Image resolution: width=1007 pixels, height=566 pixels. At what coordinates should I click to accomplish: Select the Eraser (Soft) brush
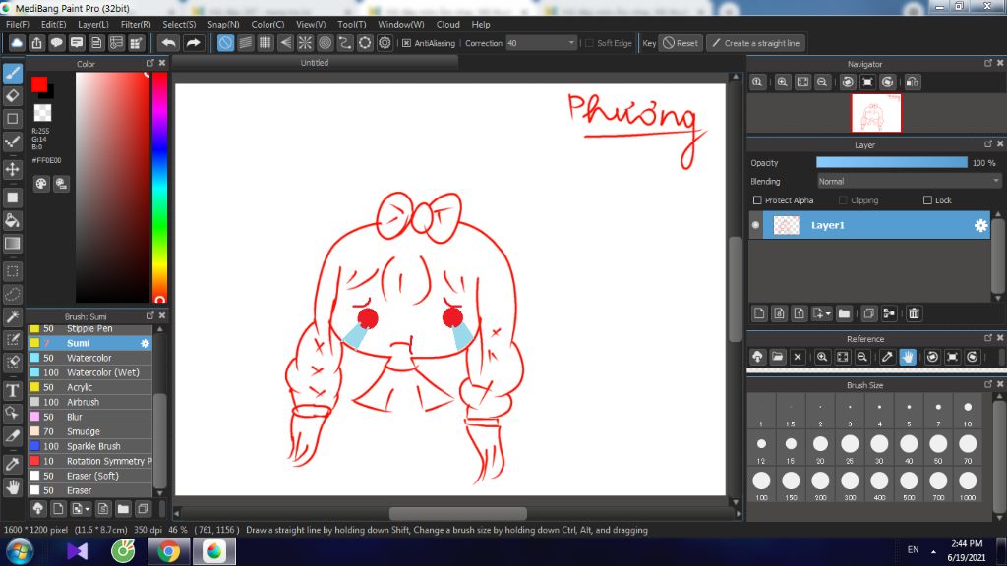[x=89, y=477]
